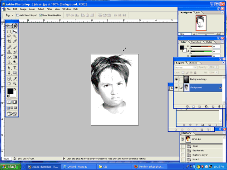
Task: Select the Crop tool
Action: point(9,41)
